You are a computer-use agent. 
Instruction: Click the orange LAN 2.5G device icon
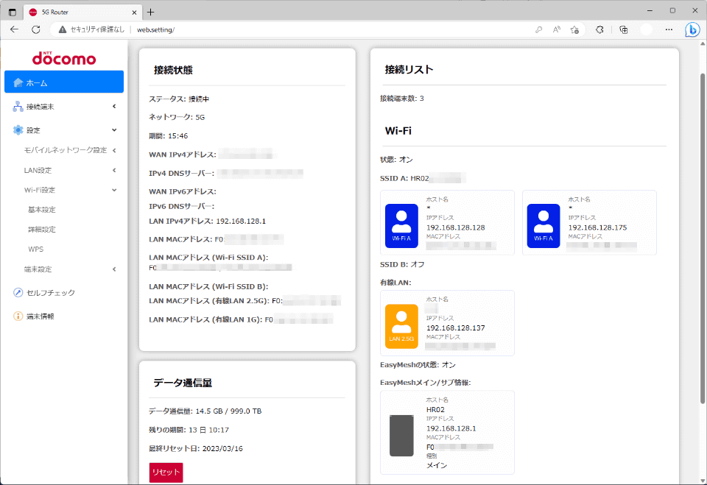click(401, 326)
